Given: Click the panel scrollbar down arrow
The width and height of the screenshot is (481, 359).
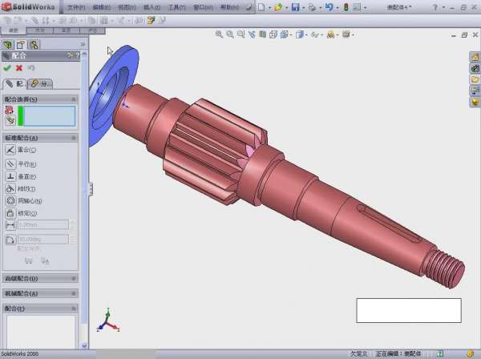Looking at the screenshot, I should [84, 346].
